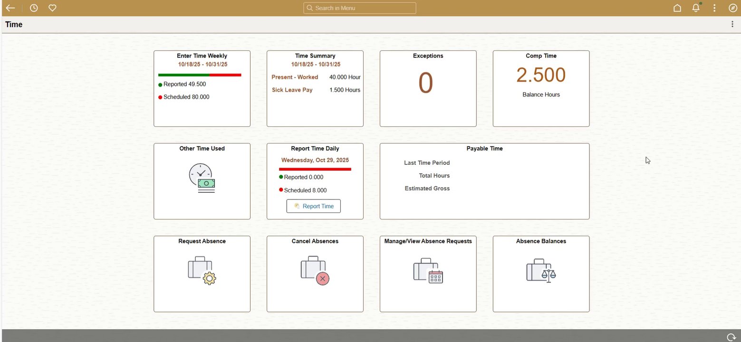
Task: Open the Recently Visited clock icon
Action: click(34, 8)
